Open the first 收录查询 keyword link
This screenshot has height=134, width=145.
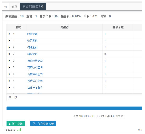[32, 34]
